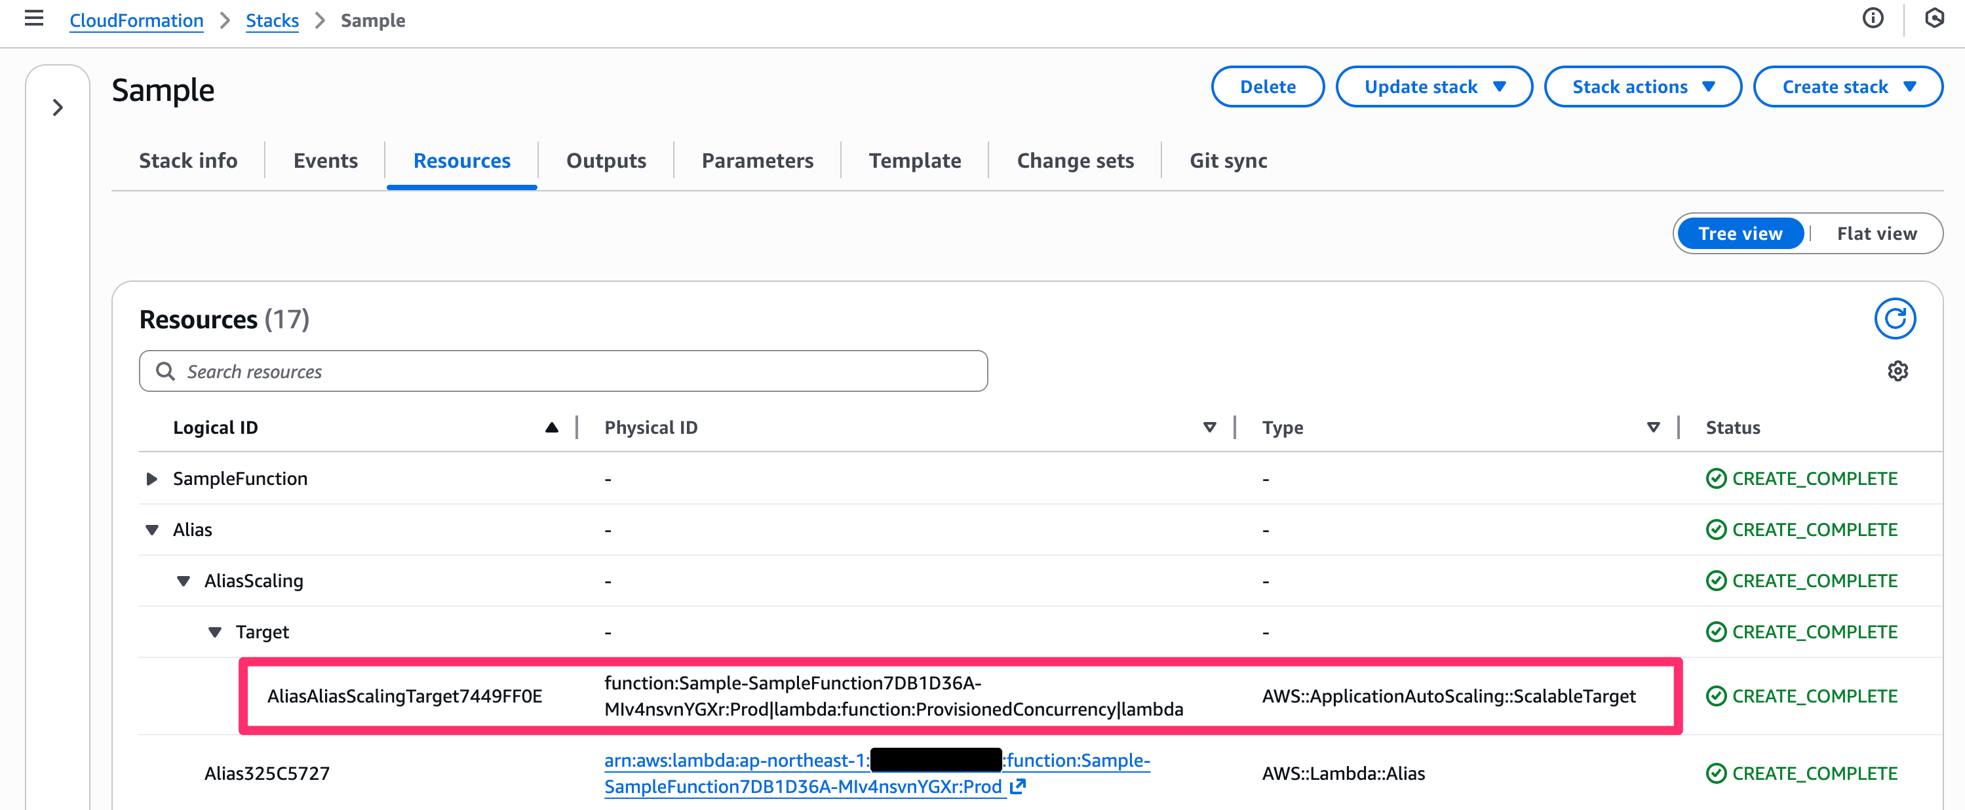Open the Update stack dropdown
The height and width of the screenshot is (810, 1965).
(x=1434, y=87)
